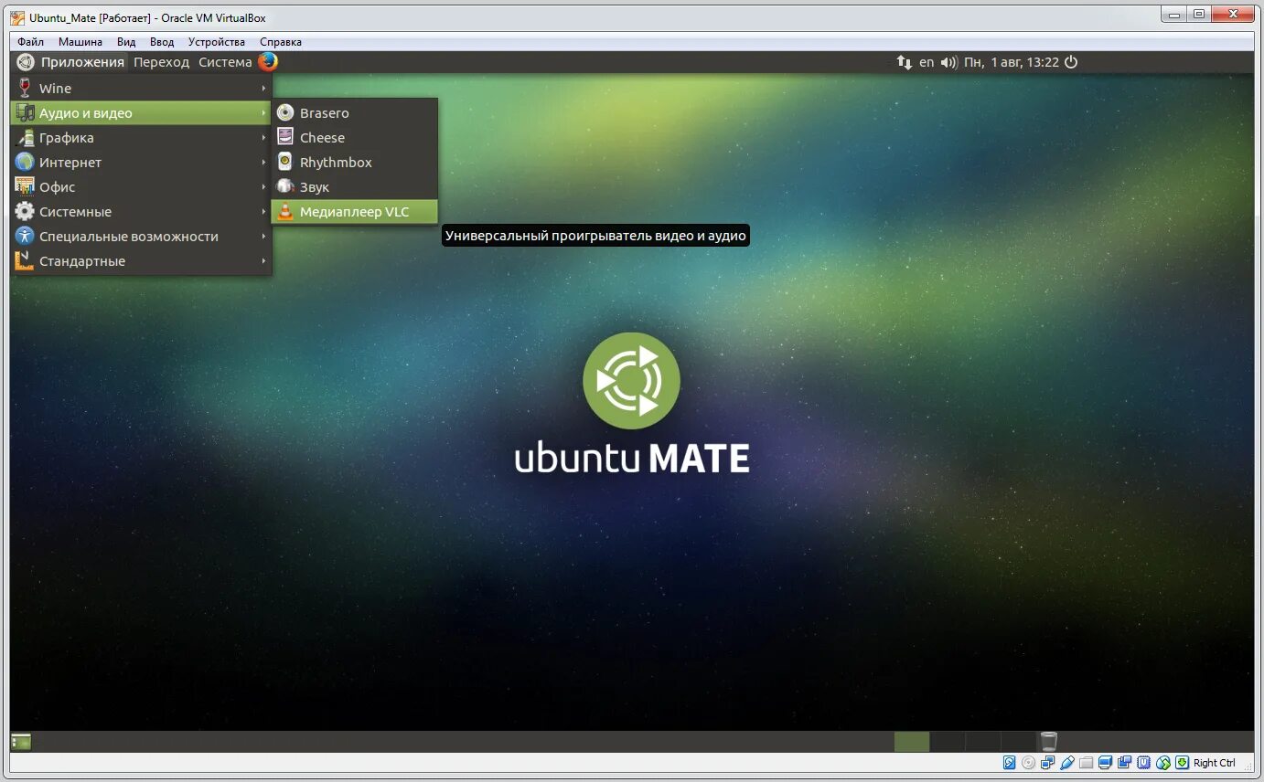Open VirtualBox Вид menu

tap(126, 42)
